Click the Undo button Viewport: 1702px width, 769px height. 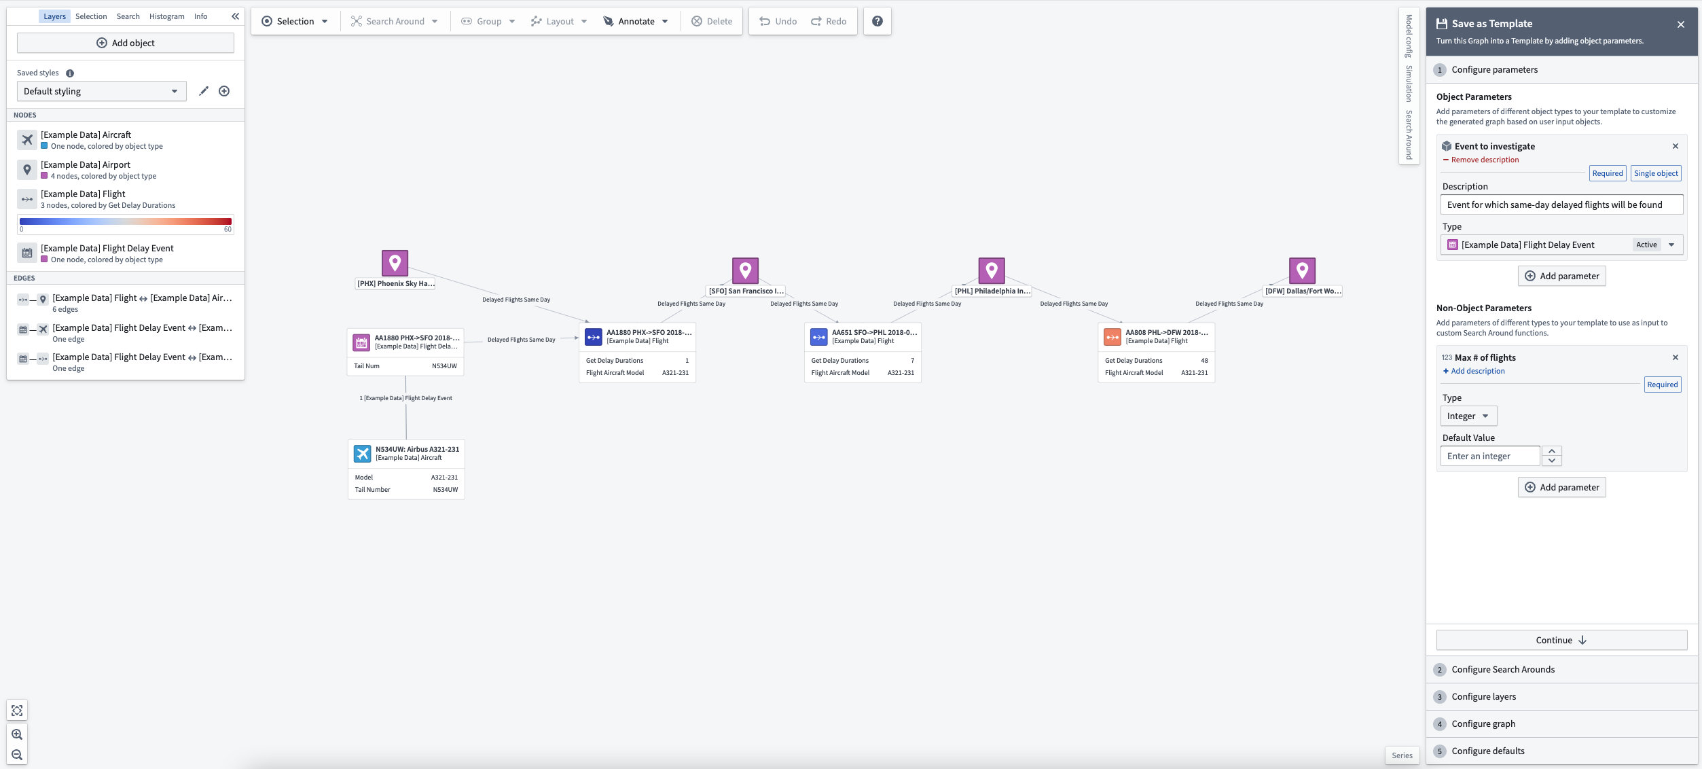pos(778,21)
